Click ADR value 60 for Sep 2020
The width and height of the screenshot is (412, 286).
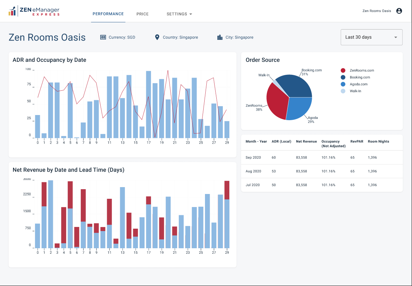coord(274,158)
